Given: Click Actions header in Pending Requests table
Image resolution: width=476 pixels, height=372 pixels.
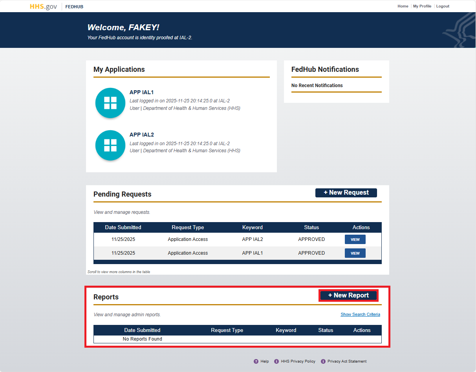Looking at the screenshot, I should click(361, 228).
